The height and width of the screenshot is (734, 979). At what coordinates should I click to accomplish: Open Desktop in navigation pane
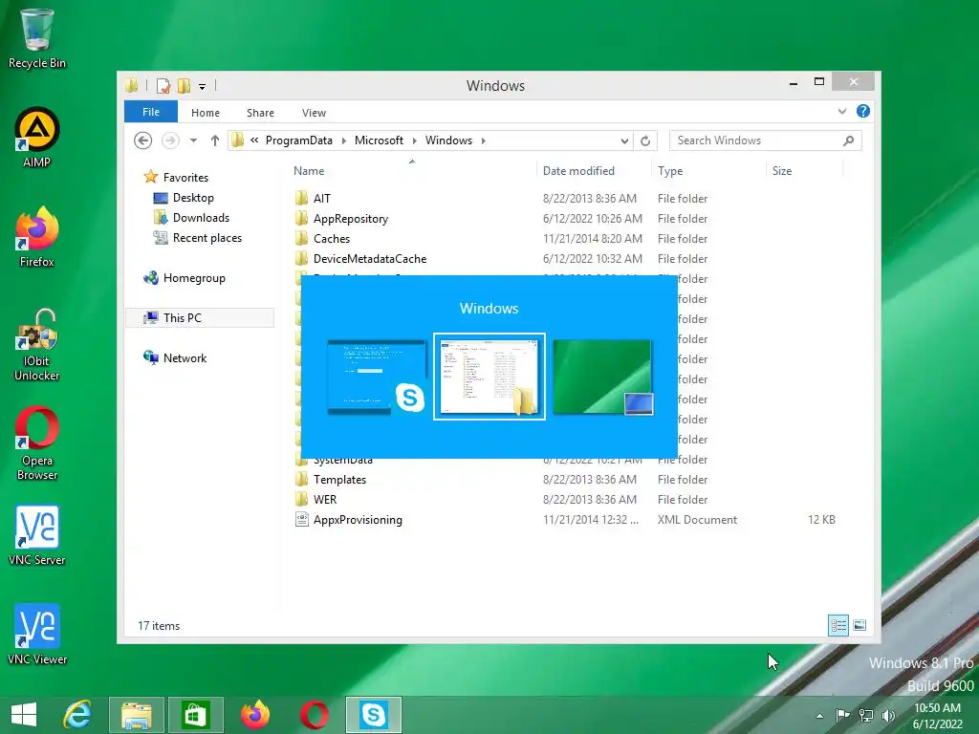pyautogui.click(x=185, y=198)
